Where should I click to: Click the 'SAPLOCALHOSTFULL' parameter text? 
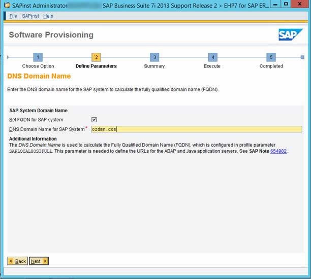coord(30,151)
